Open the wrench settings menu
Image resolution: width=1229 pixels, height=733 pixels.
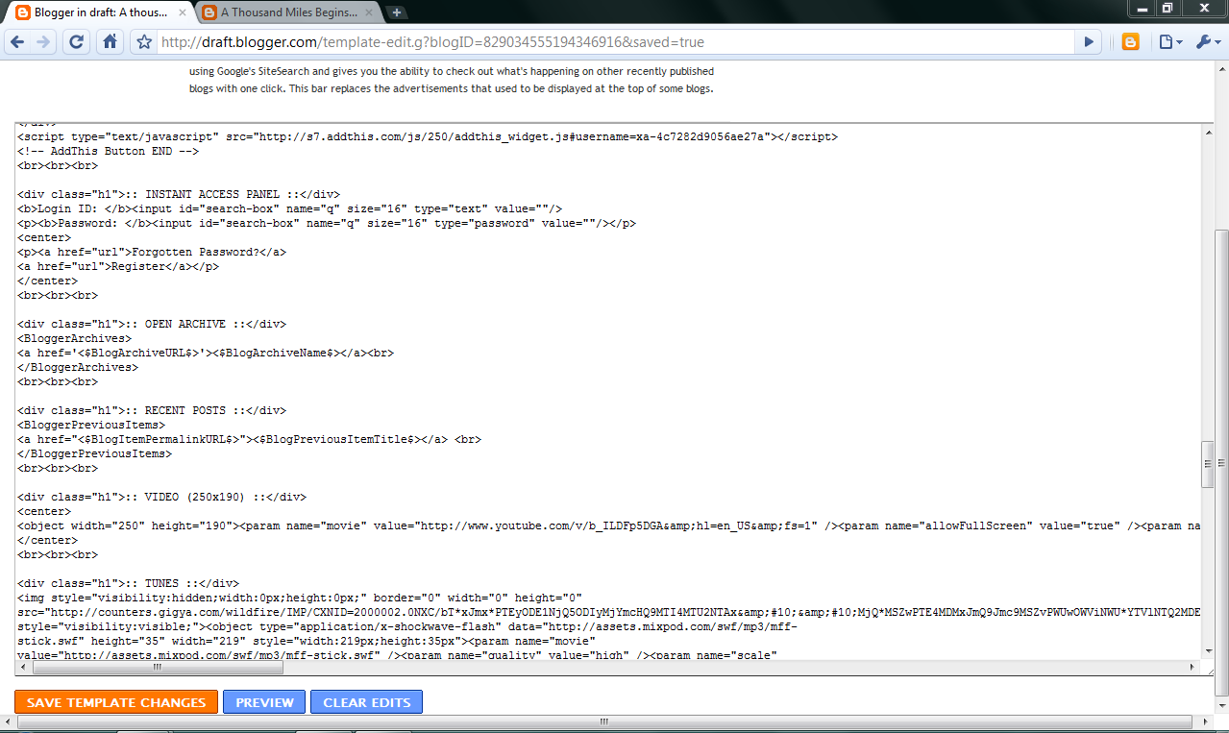pos(1207,41)
